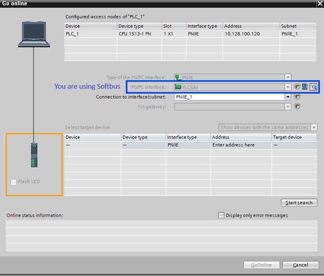Click the Cancel button

click(x=300, y=265)
